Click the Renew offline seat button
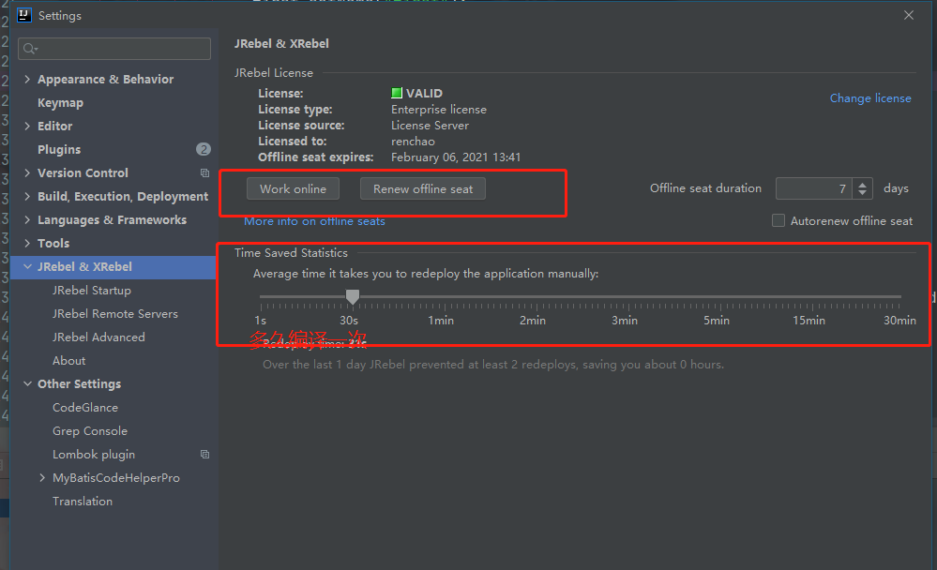Screen dimensions: 937x570 coord(423,188)
